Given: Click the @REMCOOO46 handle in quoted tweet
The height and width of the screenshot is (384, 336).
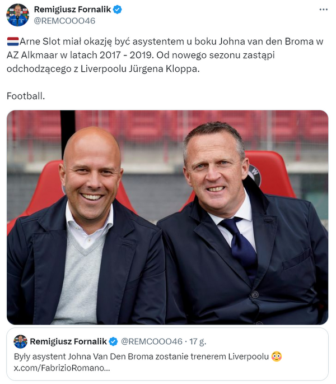Looking at the screenshot, I should [152, 342].
